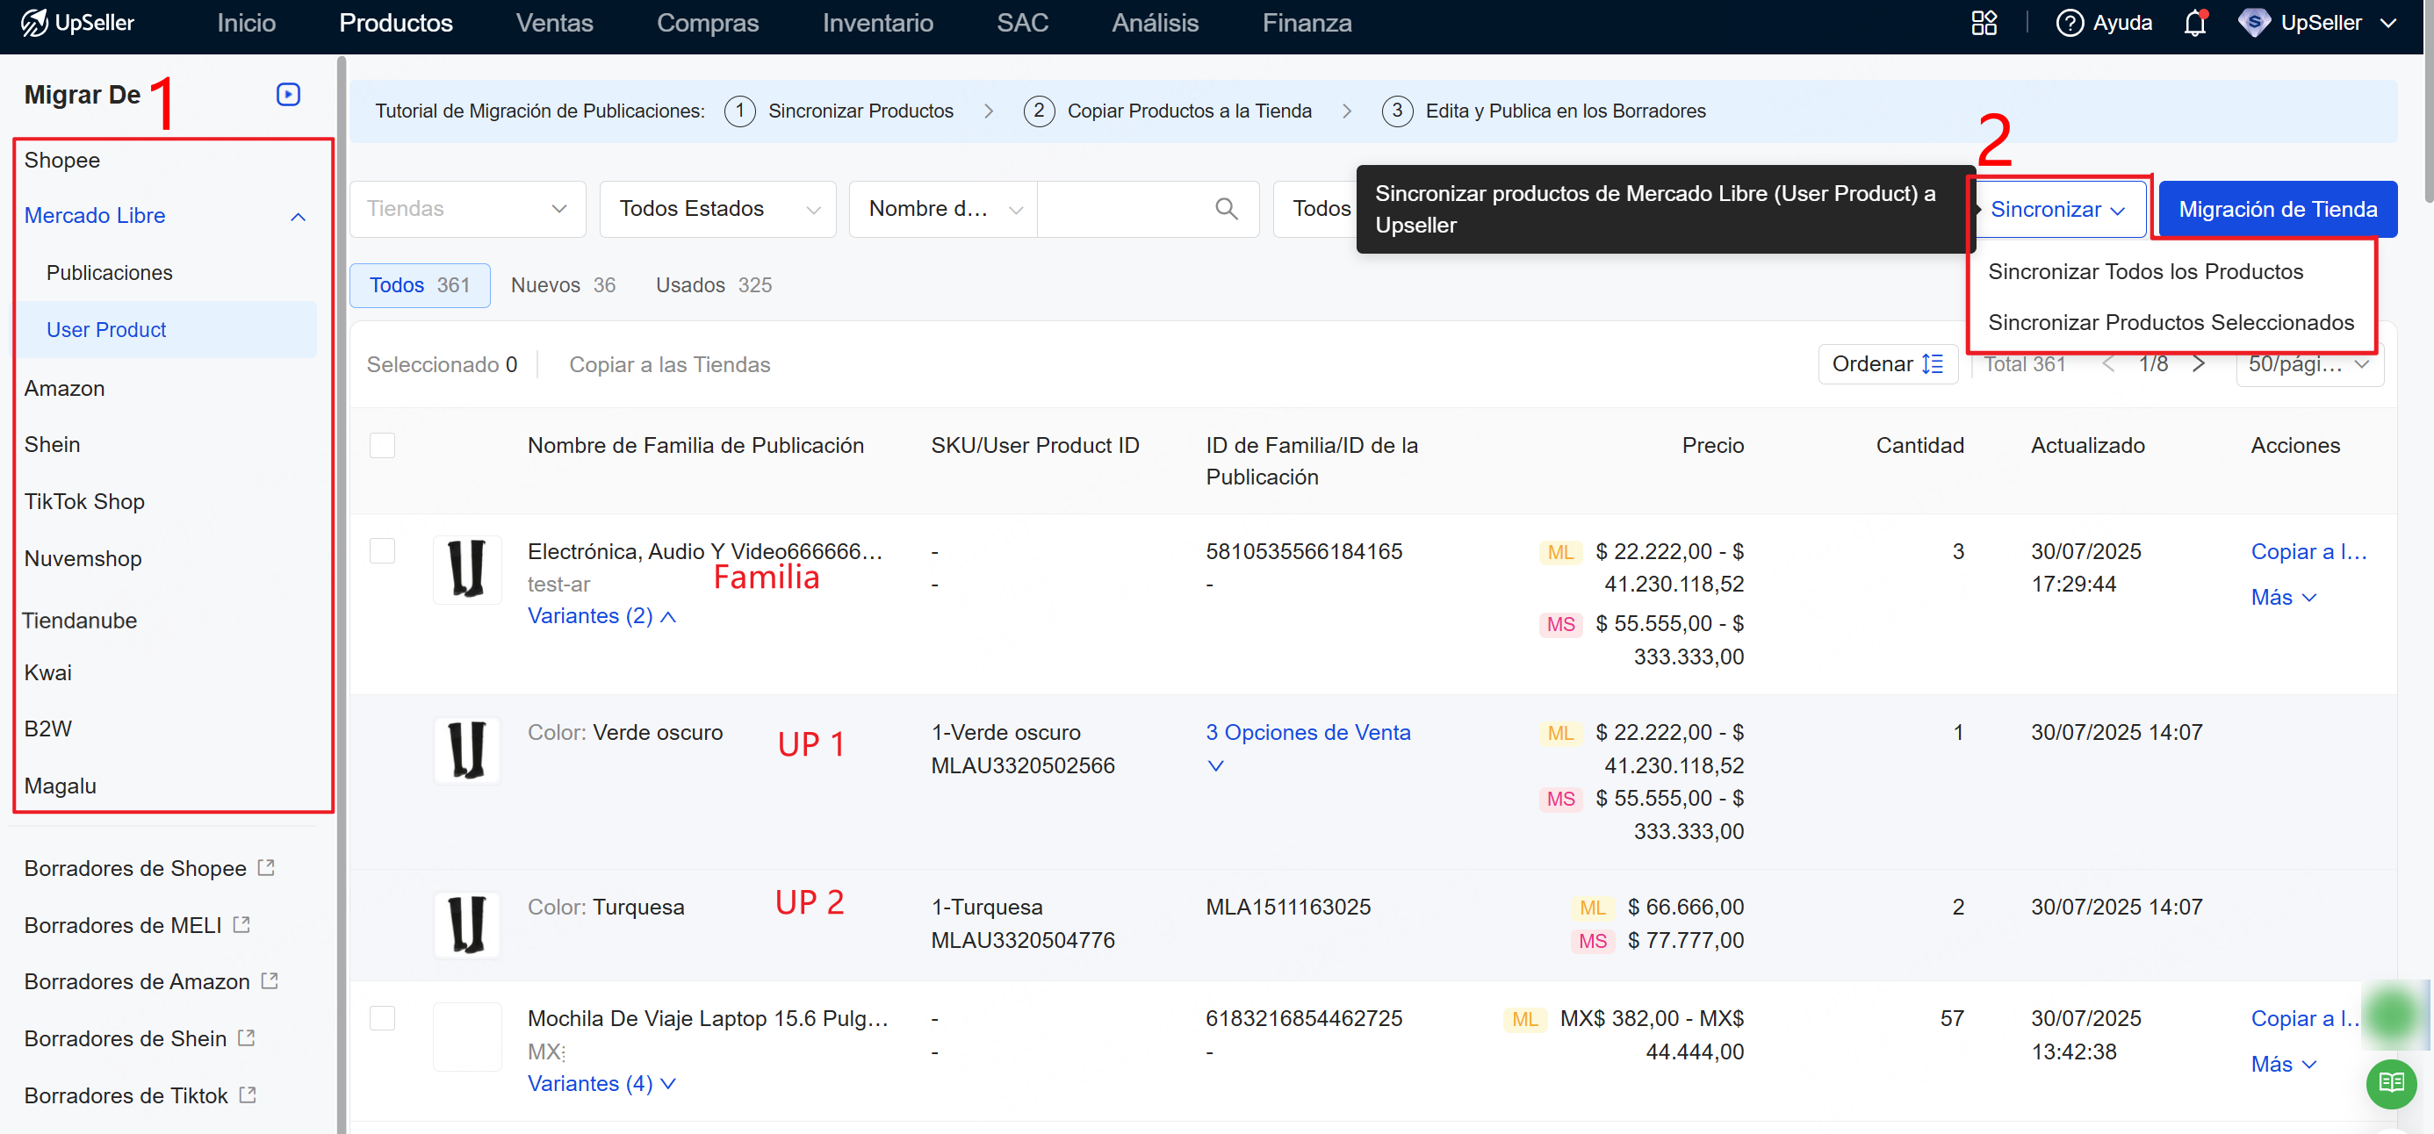Image resolution: width=2434 pixels, height=1134 pixels.
Task: Click the MS badge on Turquesa row
Action: coord(1592,940)
